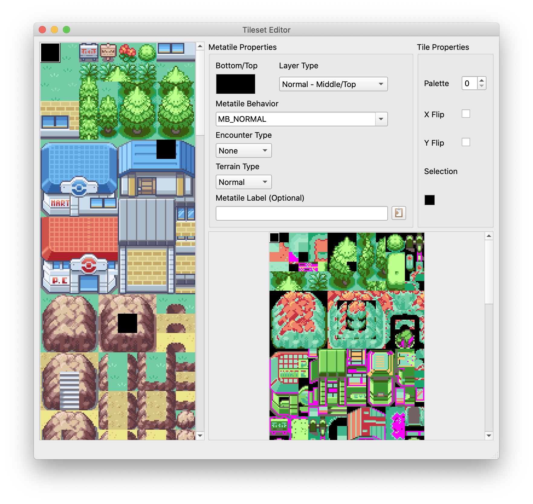Enable the Y Flip checkbox
The width and height of the screenshot is (533, 504).
pyautogui.click(x=466, y=142)
